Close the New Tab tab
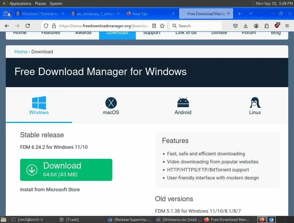Viewport: 294px width, 223px height. coord(173,14)
